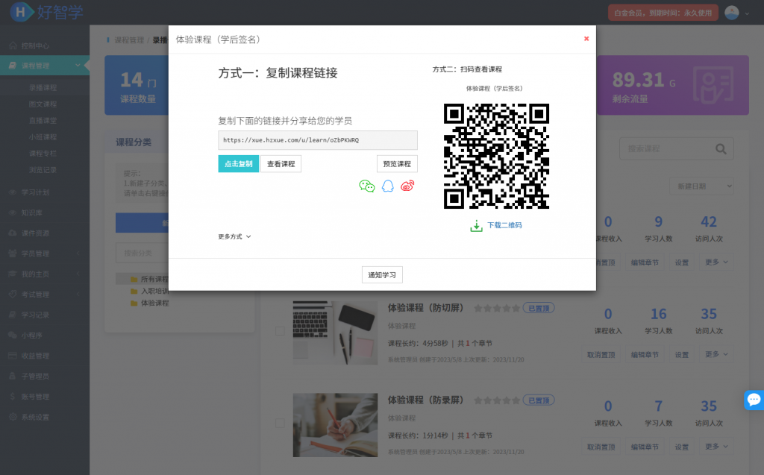Tick checkbox for 体验课程（防切屏）
This screenshot has height=475, width=764.
pos(280,331)
